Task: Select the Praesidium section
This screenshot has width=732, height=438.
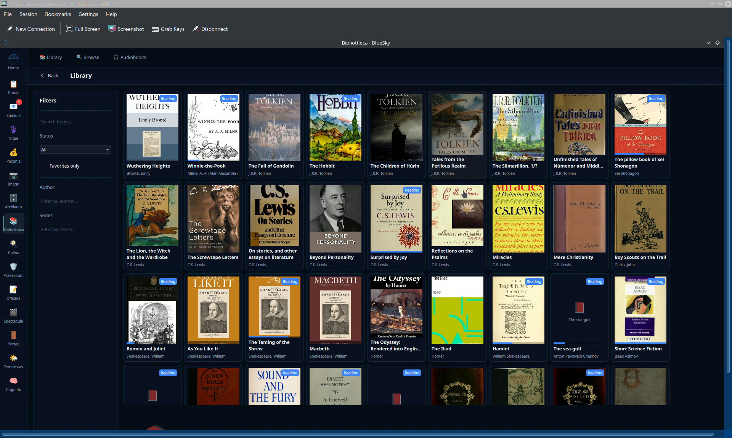Action: pyautogui.click(x=13, y=269)
